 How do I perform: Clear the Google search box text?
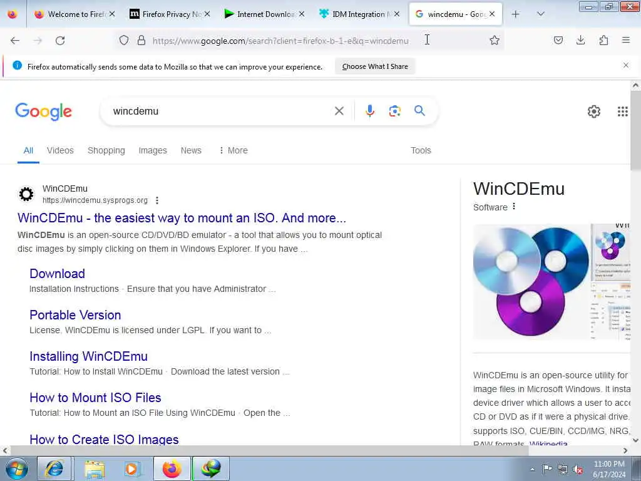click(339, 111)
